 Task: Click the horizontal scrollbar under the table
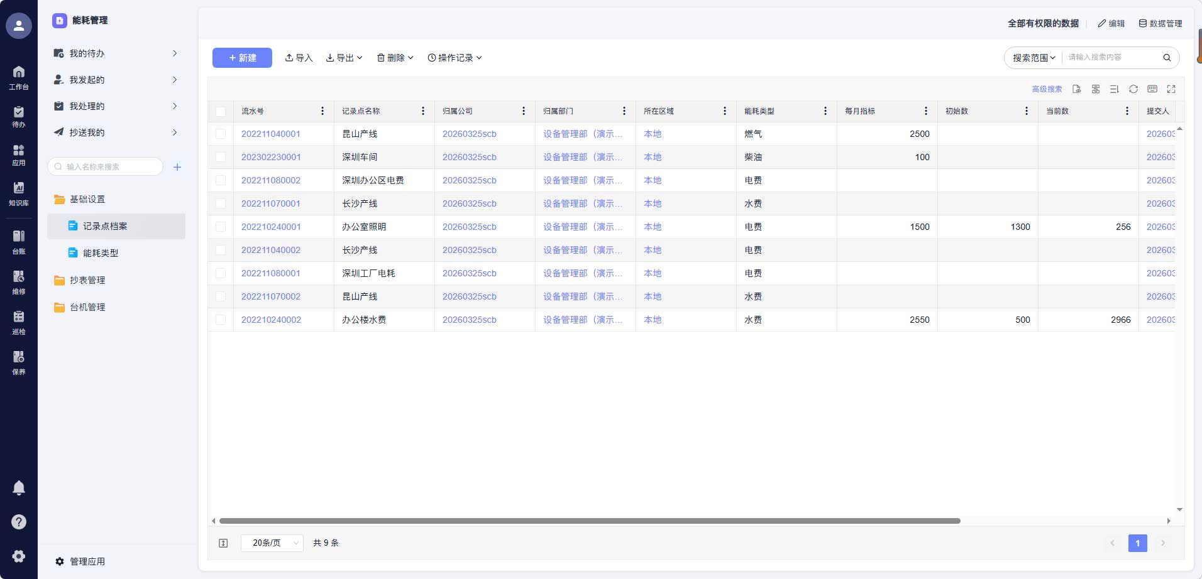pos(589,521)
